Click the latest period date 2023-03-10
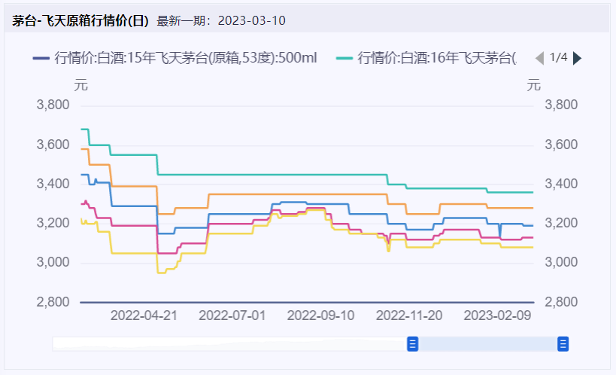 pyautogui.click(x=252, y=20)
